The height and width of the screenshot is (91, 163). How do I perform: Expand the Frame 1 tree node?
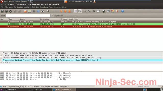click(x=1, y=53)
